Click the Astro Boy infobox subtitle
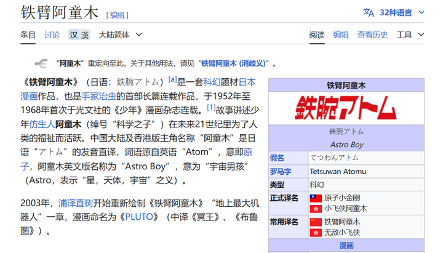Screen dimensions: 443x253 click(x=346, y=145)
